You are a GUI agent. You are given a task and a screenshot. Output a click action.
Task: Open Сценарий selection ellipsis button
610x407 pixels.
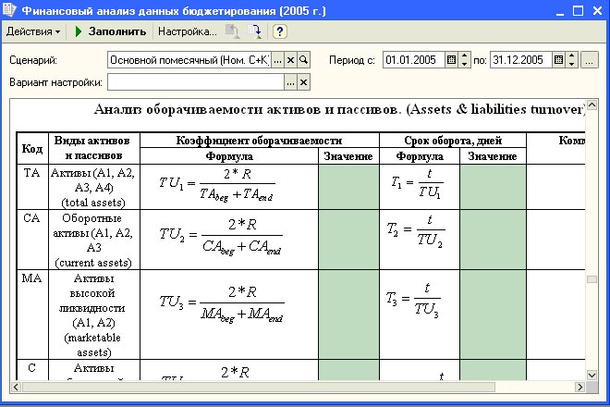coord(277,60)
